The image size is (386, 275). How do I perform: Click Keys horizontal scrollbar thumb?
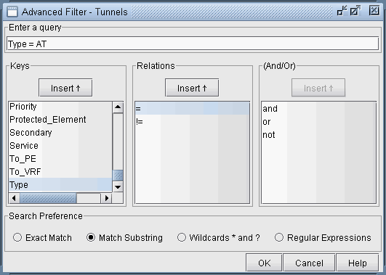[48, 198]
